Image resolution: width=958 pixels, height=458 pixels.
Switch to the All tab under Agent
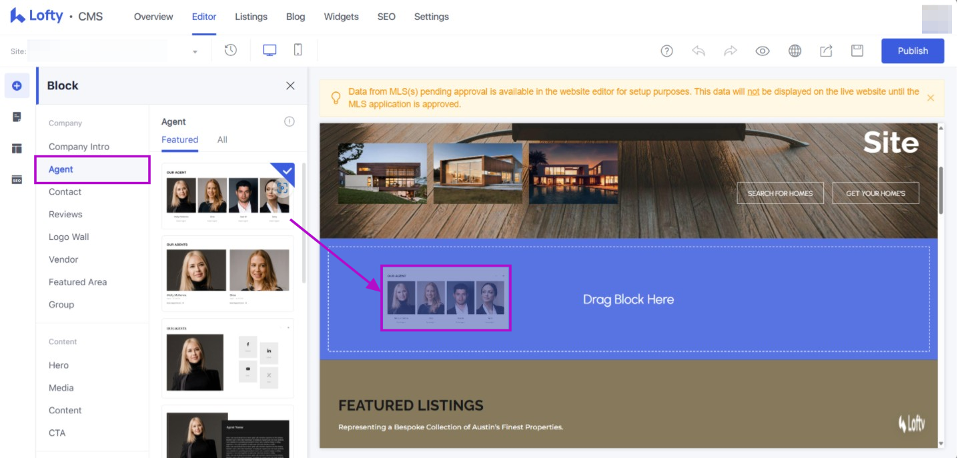(x=222, y=139)
